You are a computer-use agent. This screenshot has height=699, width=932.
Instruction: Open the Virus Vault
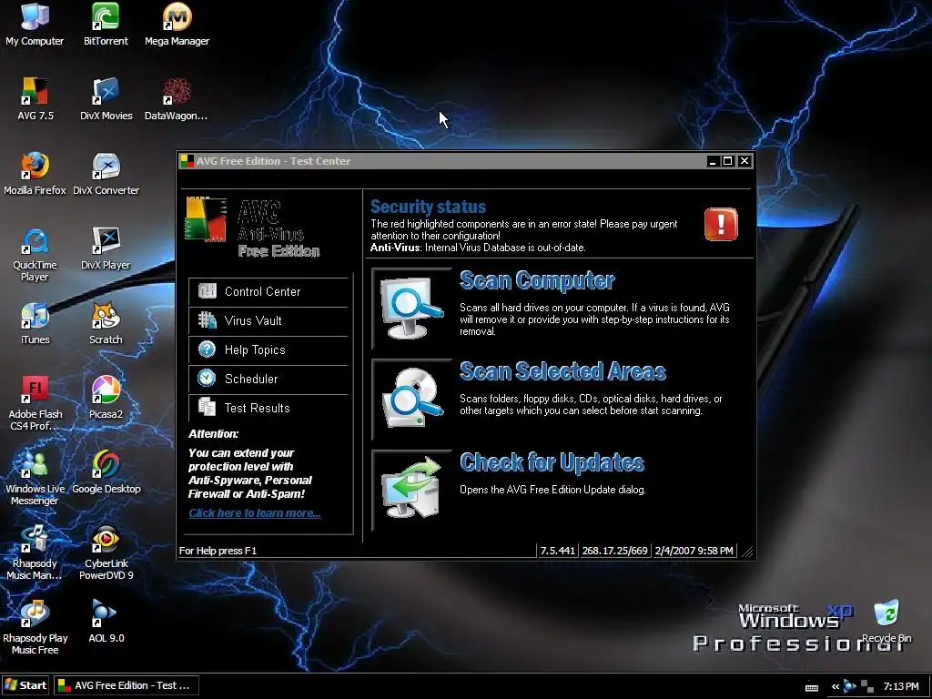(268, 320)
